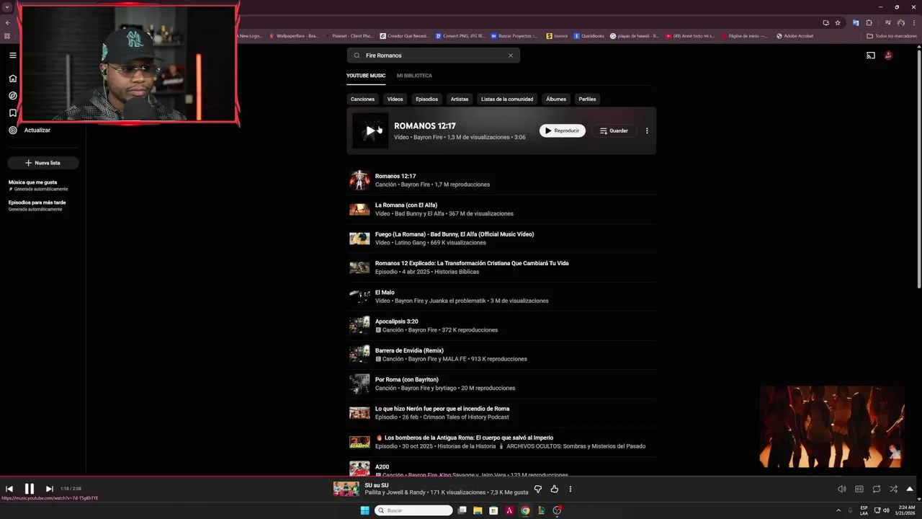The width and height of the screenshot is (922, 519).
Task: Open Todos los marcadores folder
Action: click(x=892, y=35)
